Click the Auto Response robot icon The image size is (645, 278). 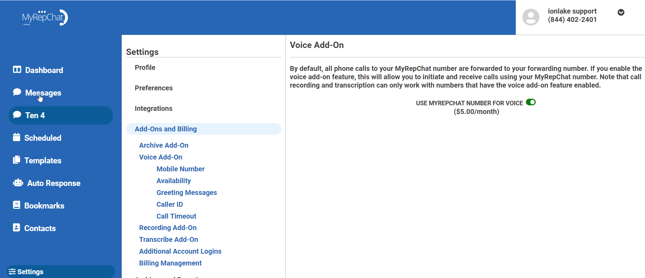tap(18, 182)
